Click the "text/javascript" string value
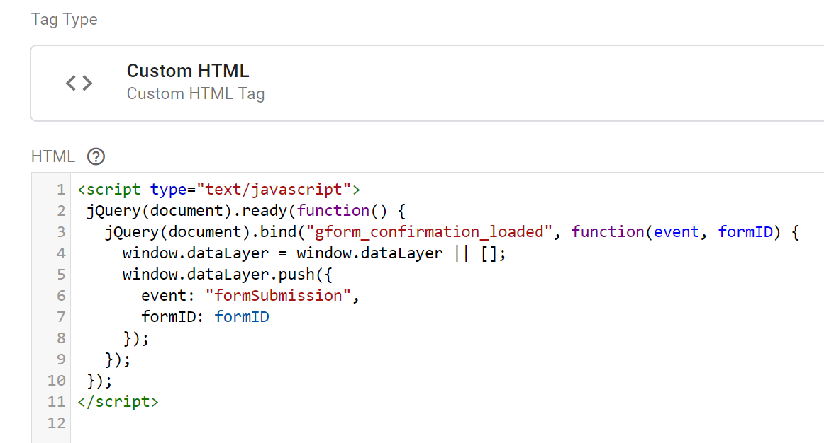This screenshot has height=443, width=824. point(274,190)
